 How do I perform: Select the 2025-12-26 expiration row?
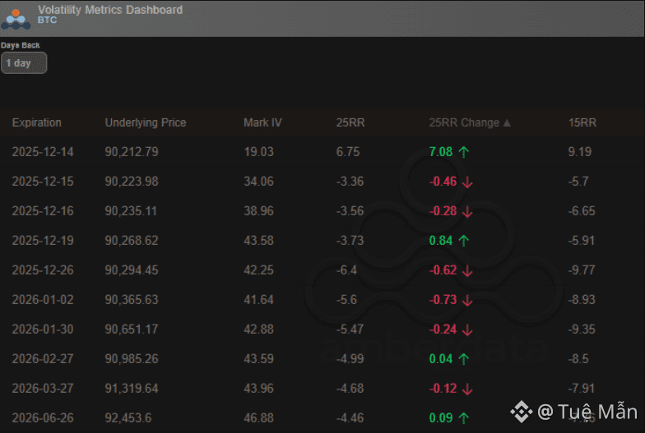pos(42,270)
